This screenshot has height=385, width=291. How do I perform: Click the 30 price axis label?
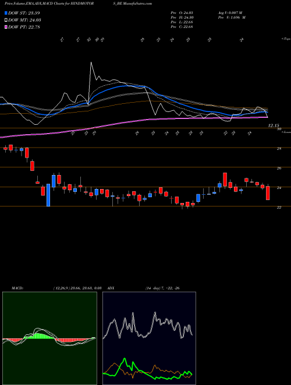click(279, 129)
